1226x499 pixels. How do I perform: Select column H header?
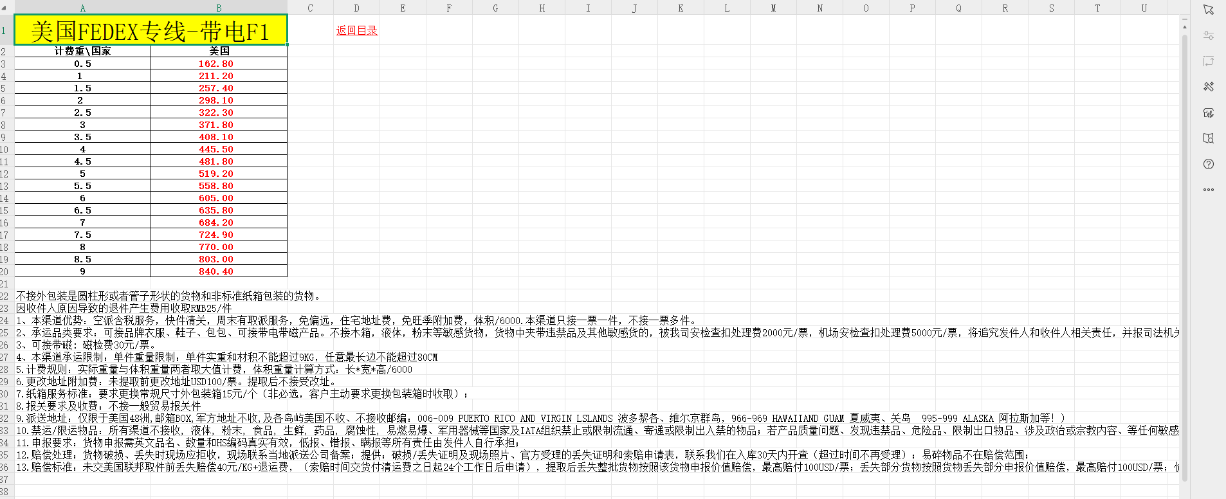(542, 8)
